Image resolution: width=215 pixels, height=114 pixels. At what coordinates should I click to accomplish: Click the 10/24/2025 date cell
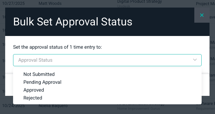pyautogui.click(x=13, y=106)
